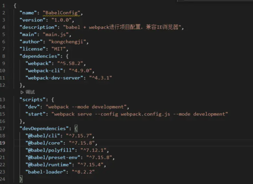Click the "^7.15.4" version string

90,165
